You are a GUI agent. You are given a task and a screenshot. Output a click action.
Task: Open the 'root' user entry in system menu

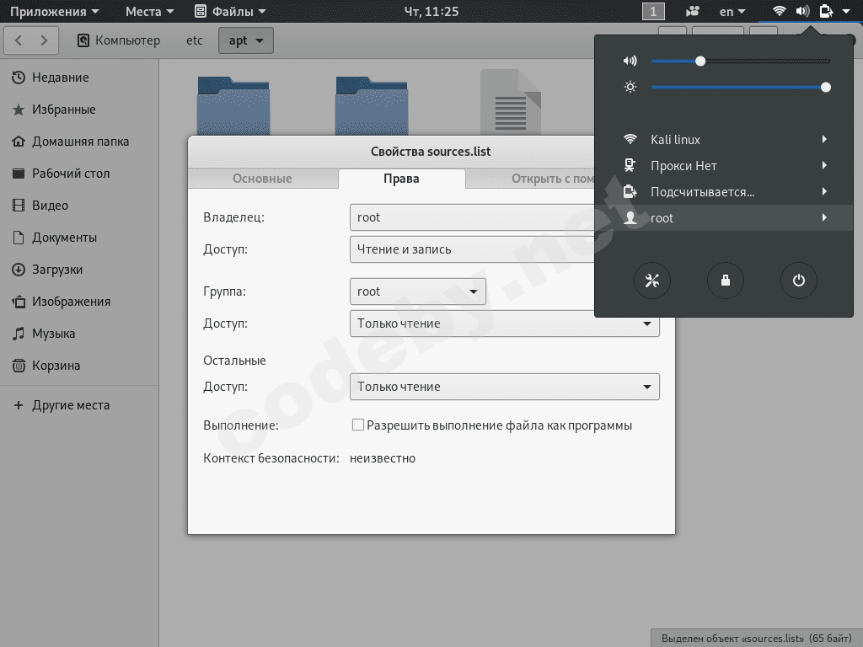pos(725,218)
